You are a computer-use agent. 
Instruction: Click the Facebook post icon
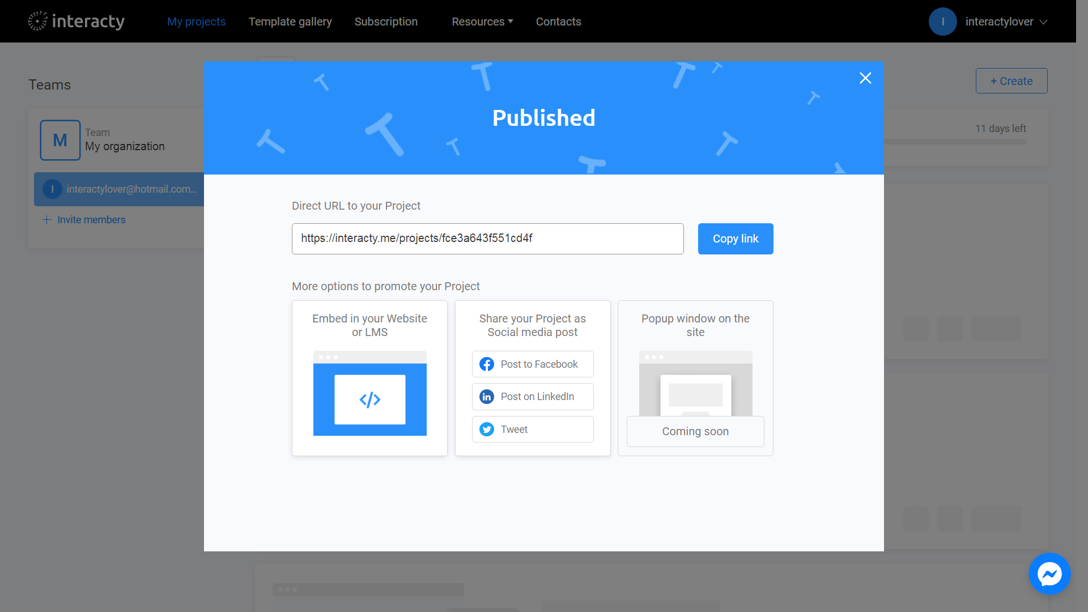point(486,364)
